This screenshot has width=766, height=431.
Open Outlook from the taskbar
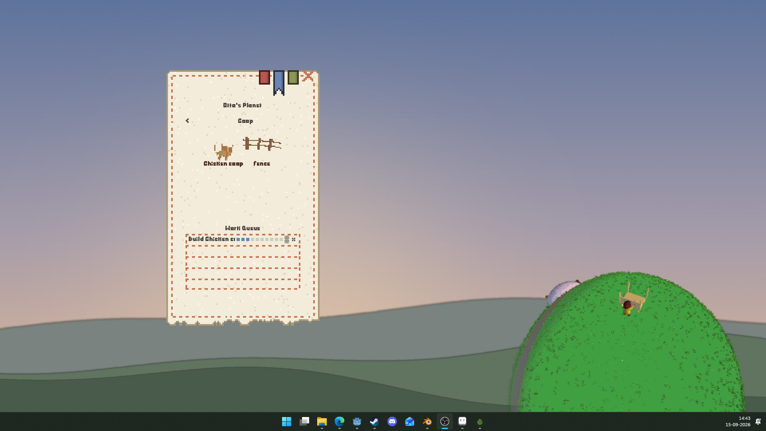point(410,421)
